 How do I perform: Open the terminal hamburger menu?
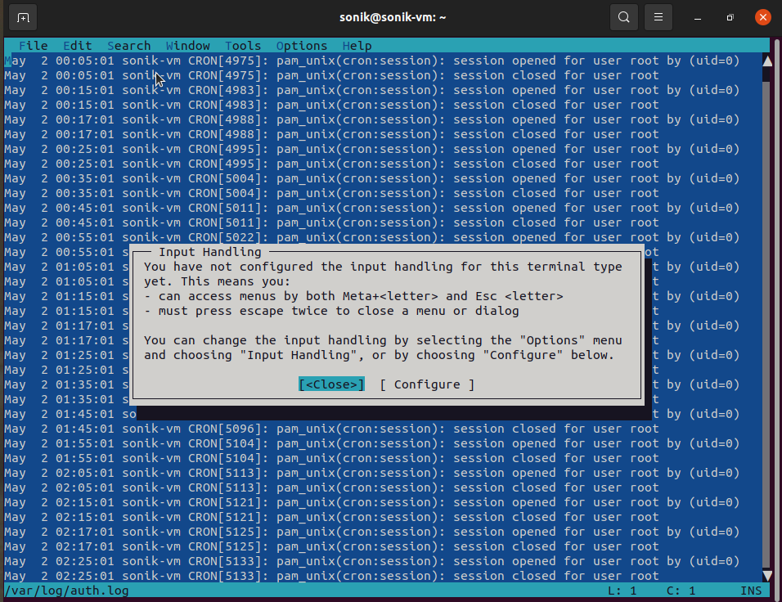(x=658, y=17)
